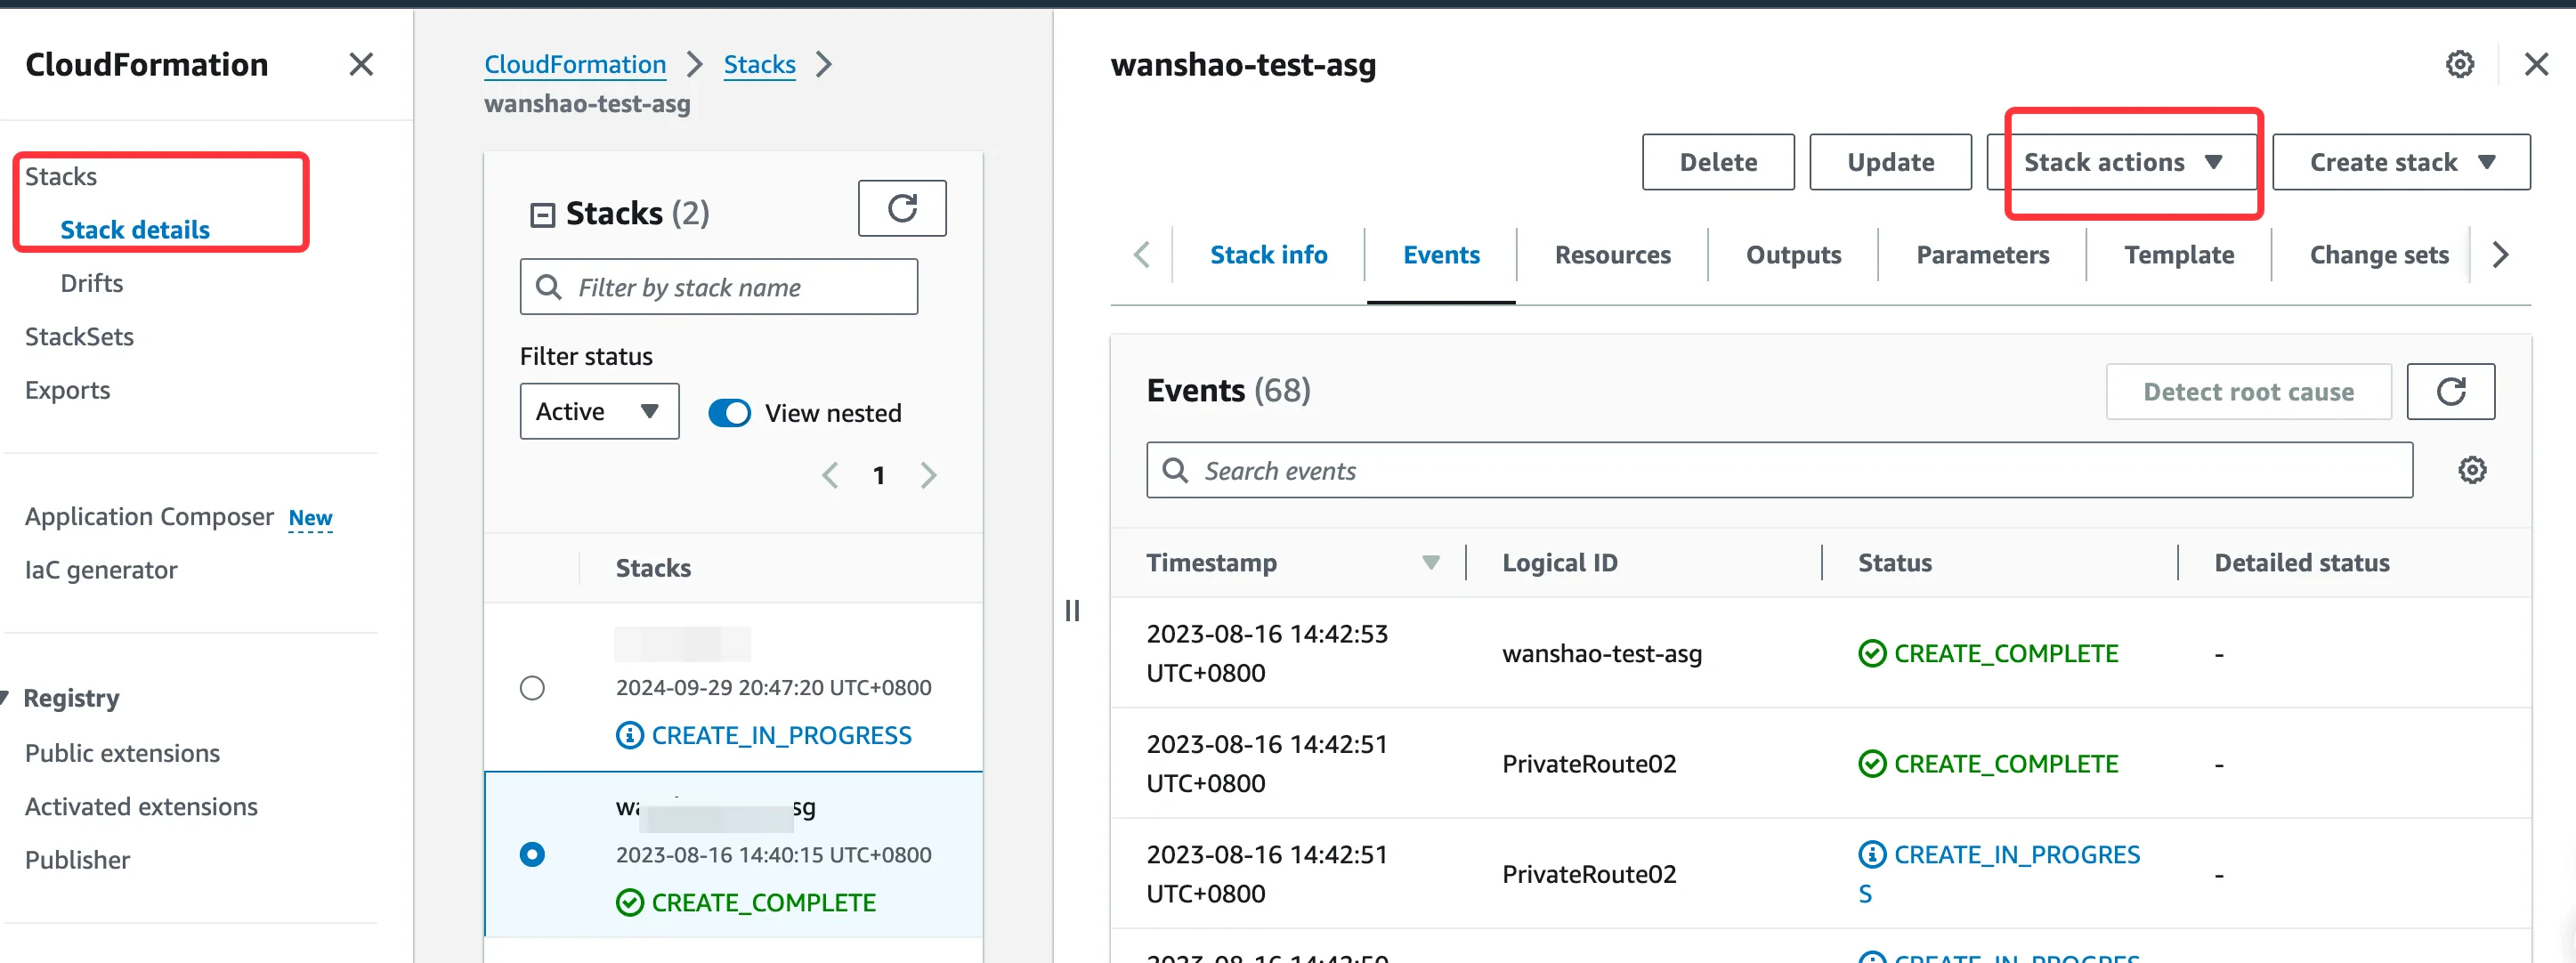The image size is (2576, 963).
Task: Open stack detail settings gear icon
Action: pyautogui.click(x=2459, y=65)
